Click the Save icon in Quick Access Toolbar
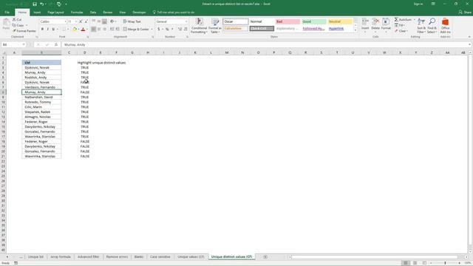 click(x=35, y=4)
